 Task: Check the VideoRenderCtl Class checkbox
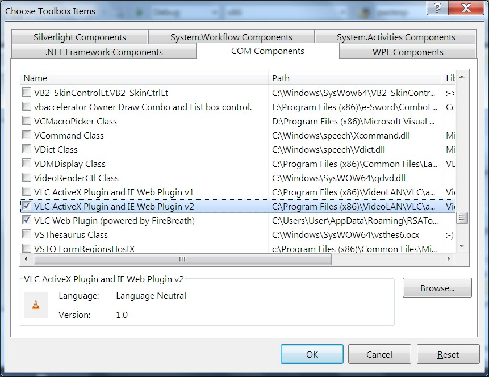27,178
